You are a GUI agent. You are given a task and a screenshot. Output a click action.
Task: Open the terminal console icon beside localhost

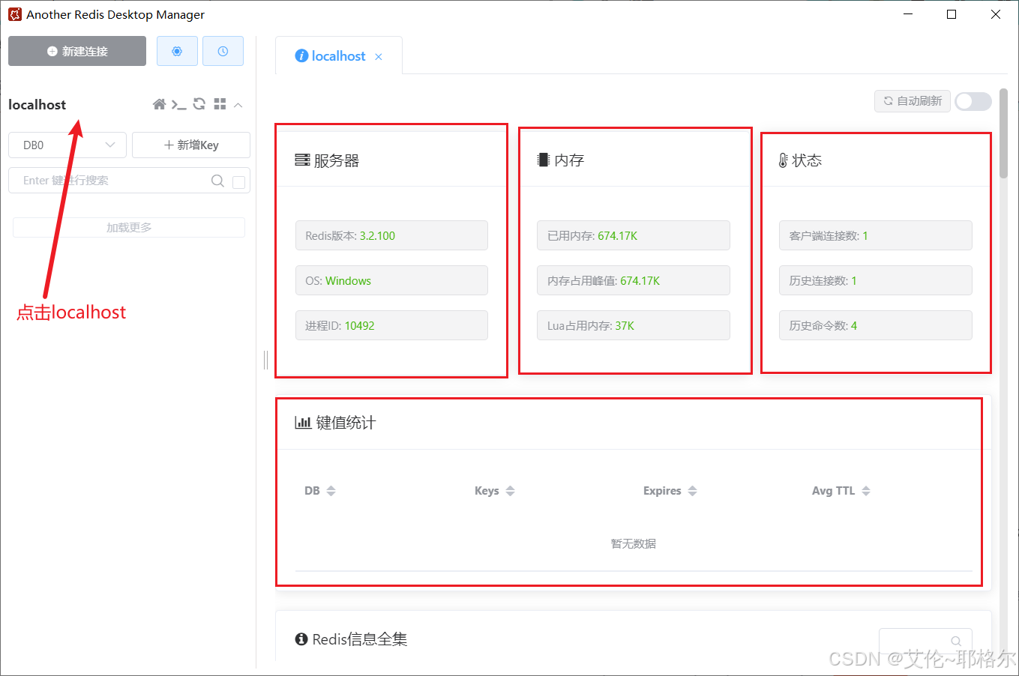click(x=179, y=104)
